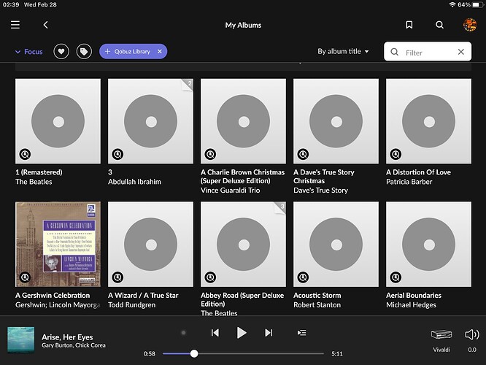Open Abdullah Ibrahim artist link

click(x=134, y=182)
